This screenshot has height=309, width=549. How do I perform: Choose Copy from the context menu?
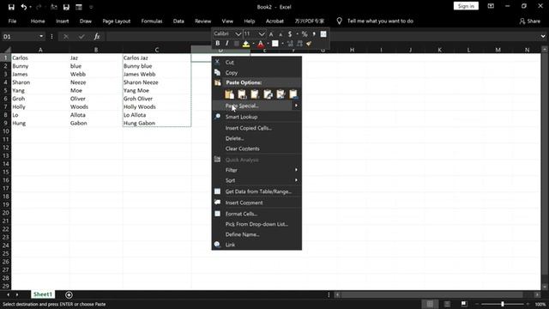coord(256,72)
